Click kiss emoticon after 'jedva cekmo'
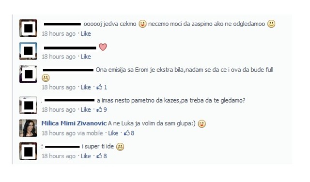Image resolution: width=310 pixels, height=182 pixels. click(x=142, y=24)
